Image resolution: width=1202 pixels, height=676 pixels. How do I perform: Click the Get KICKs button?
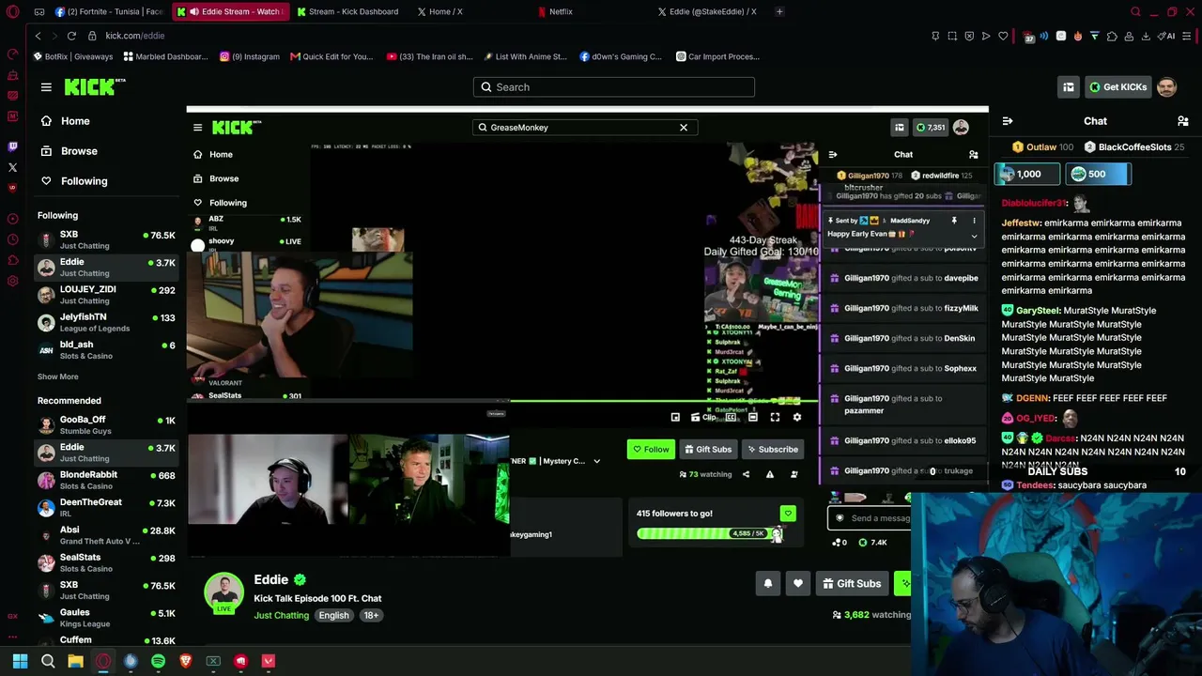point(1117,87)
